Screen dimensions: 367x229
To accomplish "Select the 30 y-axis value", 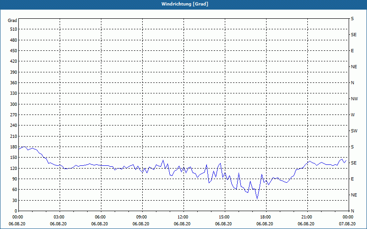I will (15, 201).
